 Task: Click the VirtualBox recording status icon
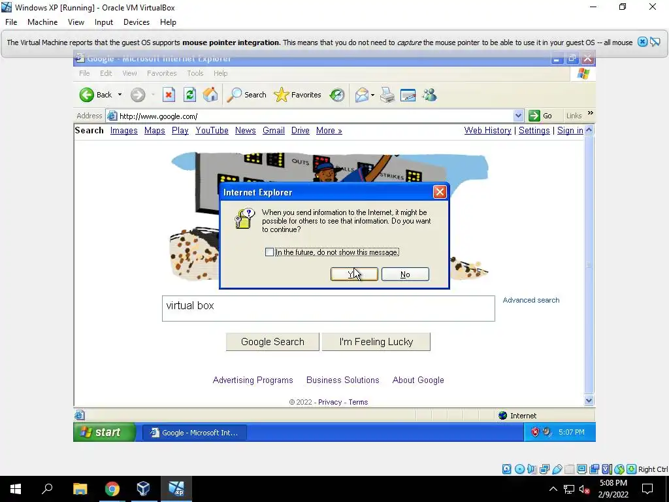click(x=594, y=469)
